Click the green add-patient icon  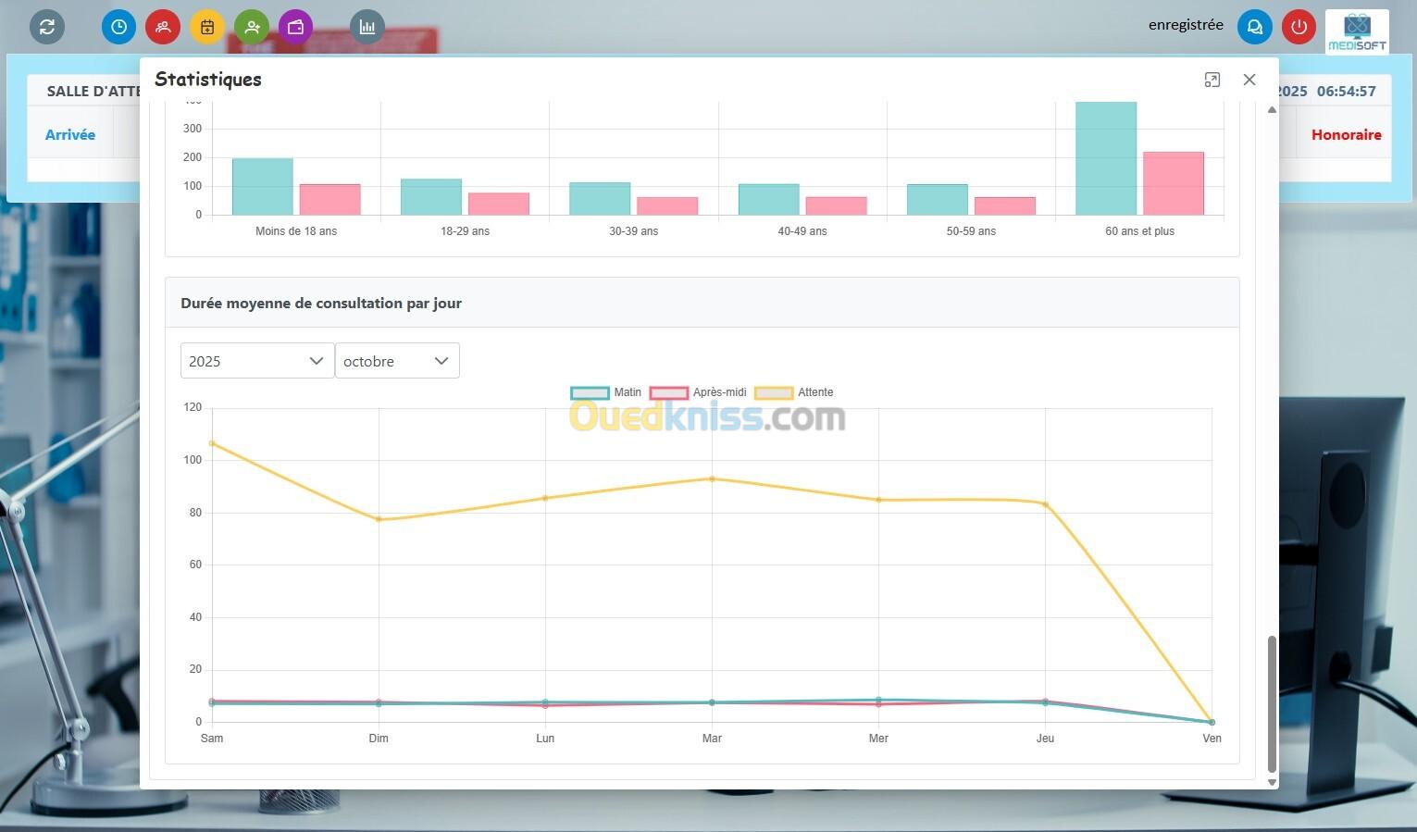tap(252, 27)
